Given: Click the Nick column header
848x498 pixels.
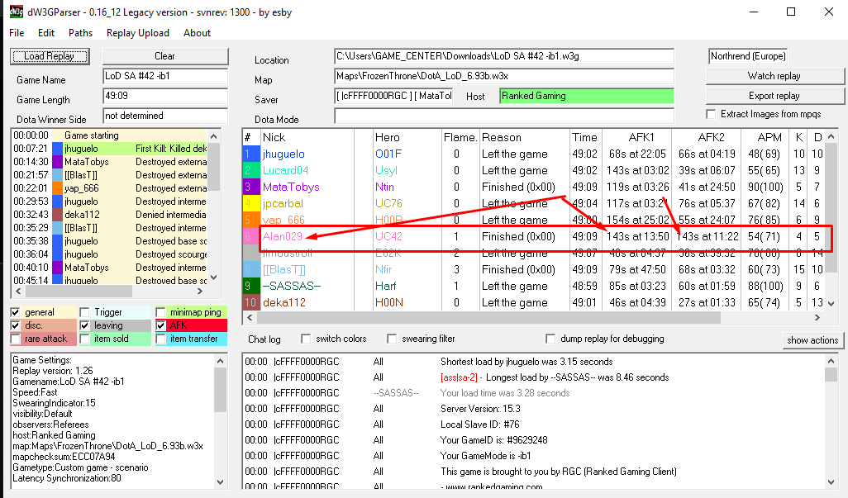Looking at the screenshot, I should point(307,137).
